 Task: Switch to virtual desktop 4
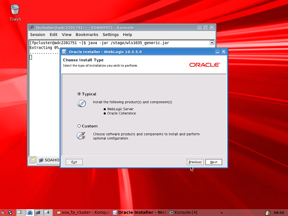pos(47,212)
